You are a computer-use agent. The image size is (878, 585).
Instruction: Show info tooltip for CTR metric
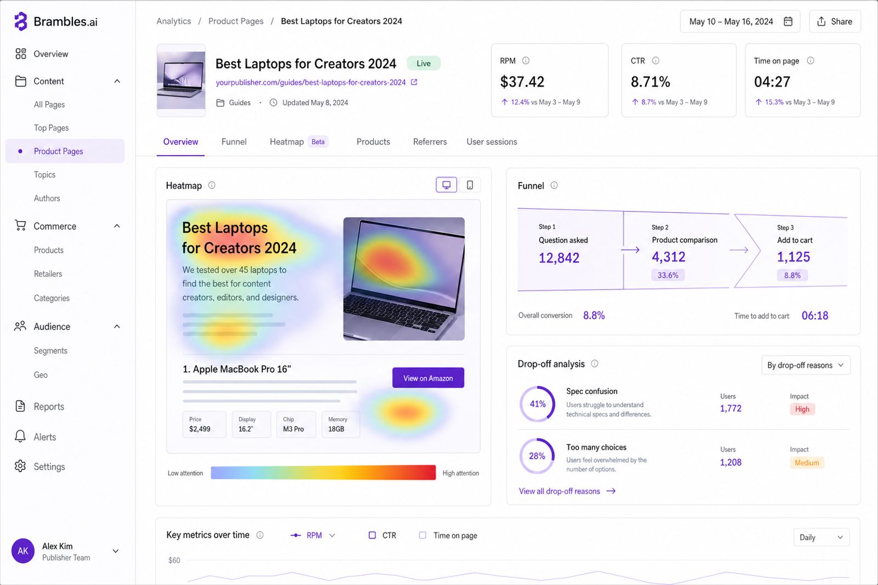pyautogui.click(x=655, y=60)
